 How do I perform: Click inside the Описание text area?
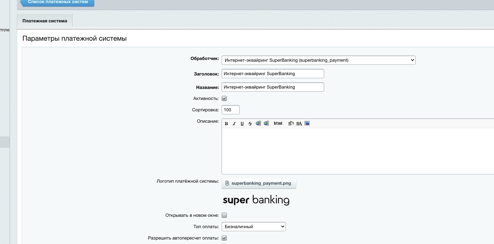pyautogui.click(x=358, y=151)
